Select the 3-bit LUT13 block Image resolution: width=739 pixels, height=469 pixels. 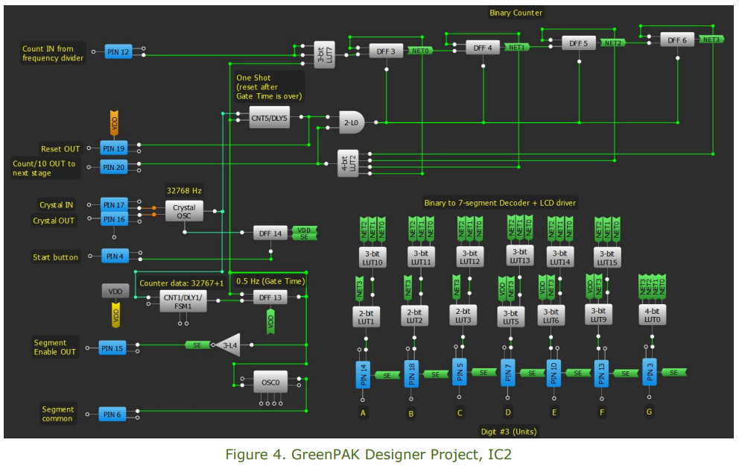click(x=520, y=256)
